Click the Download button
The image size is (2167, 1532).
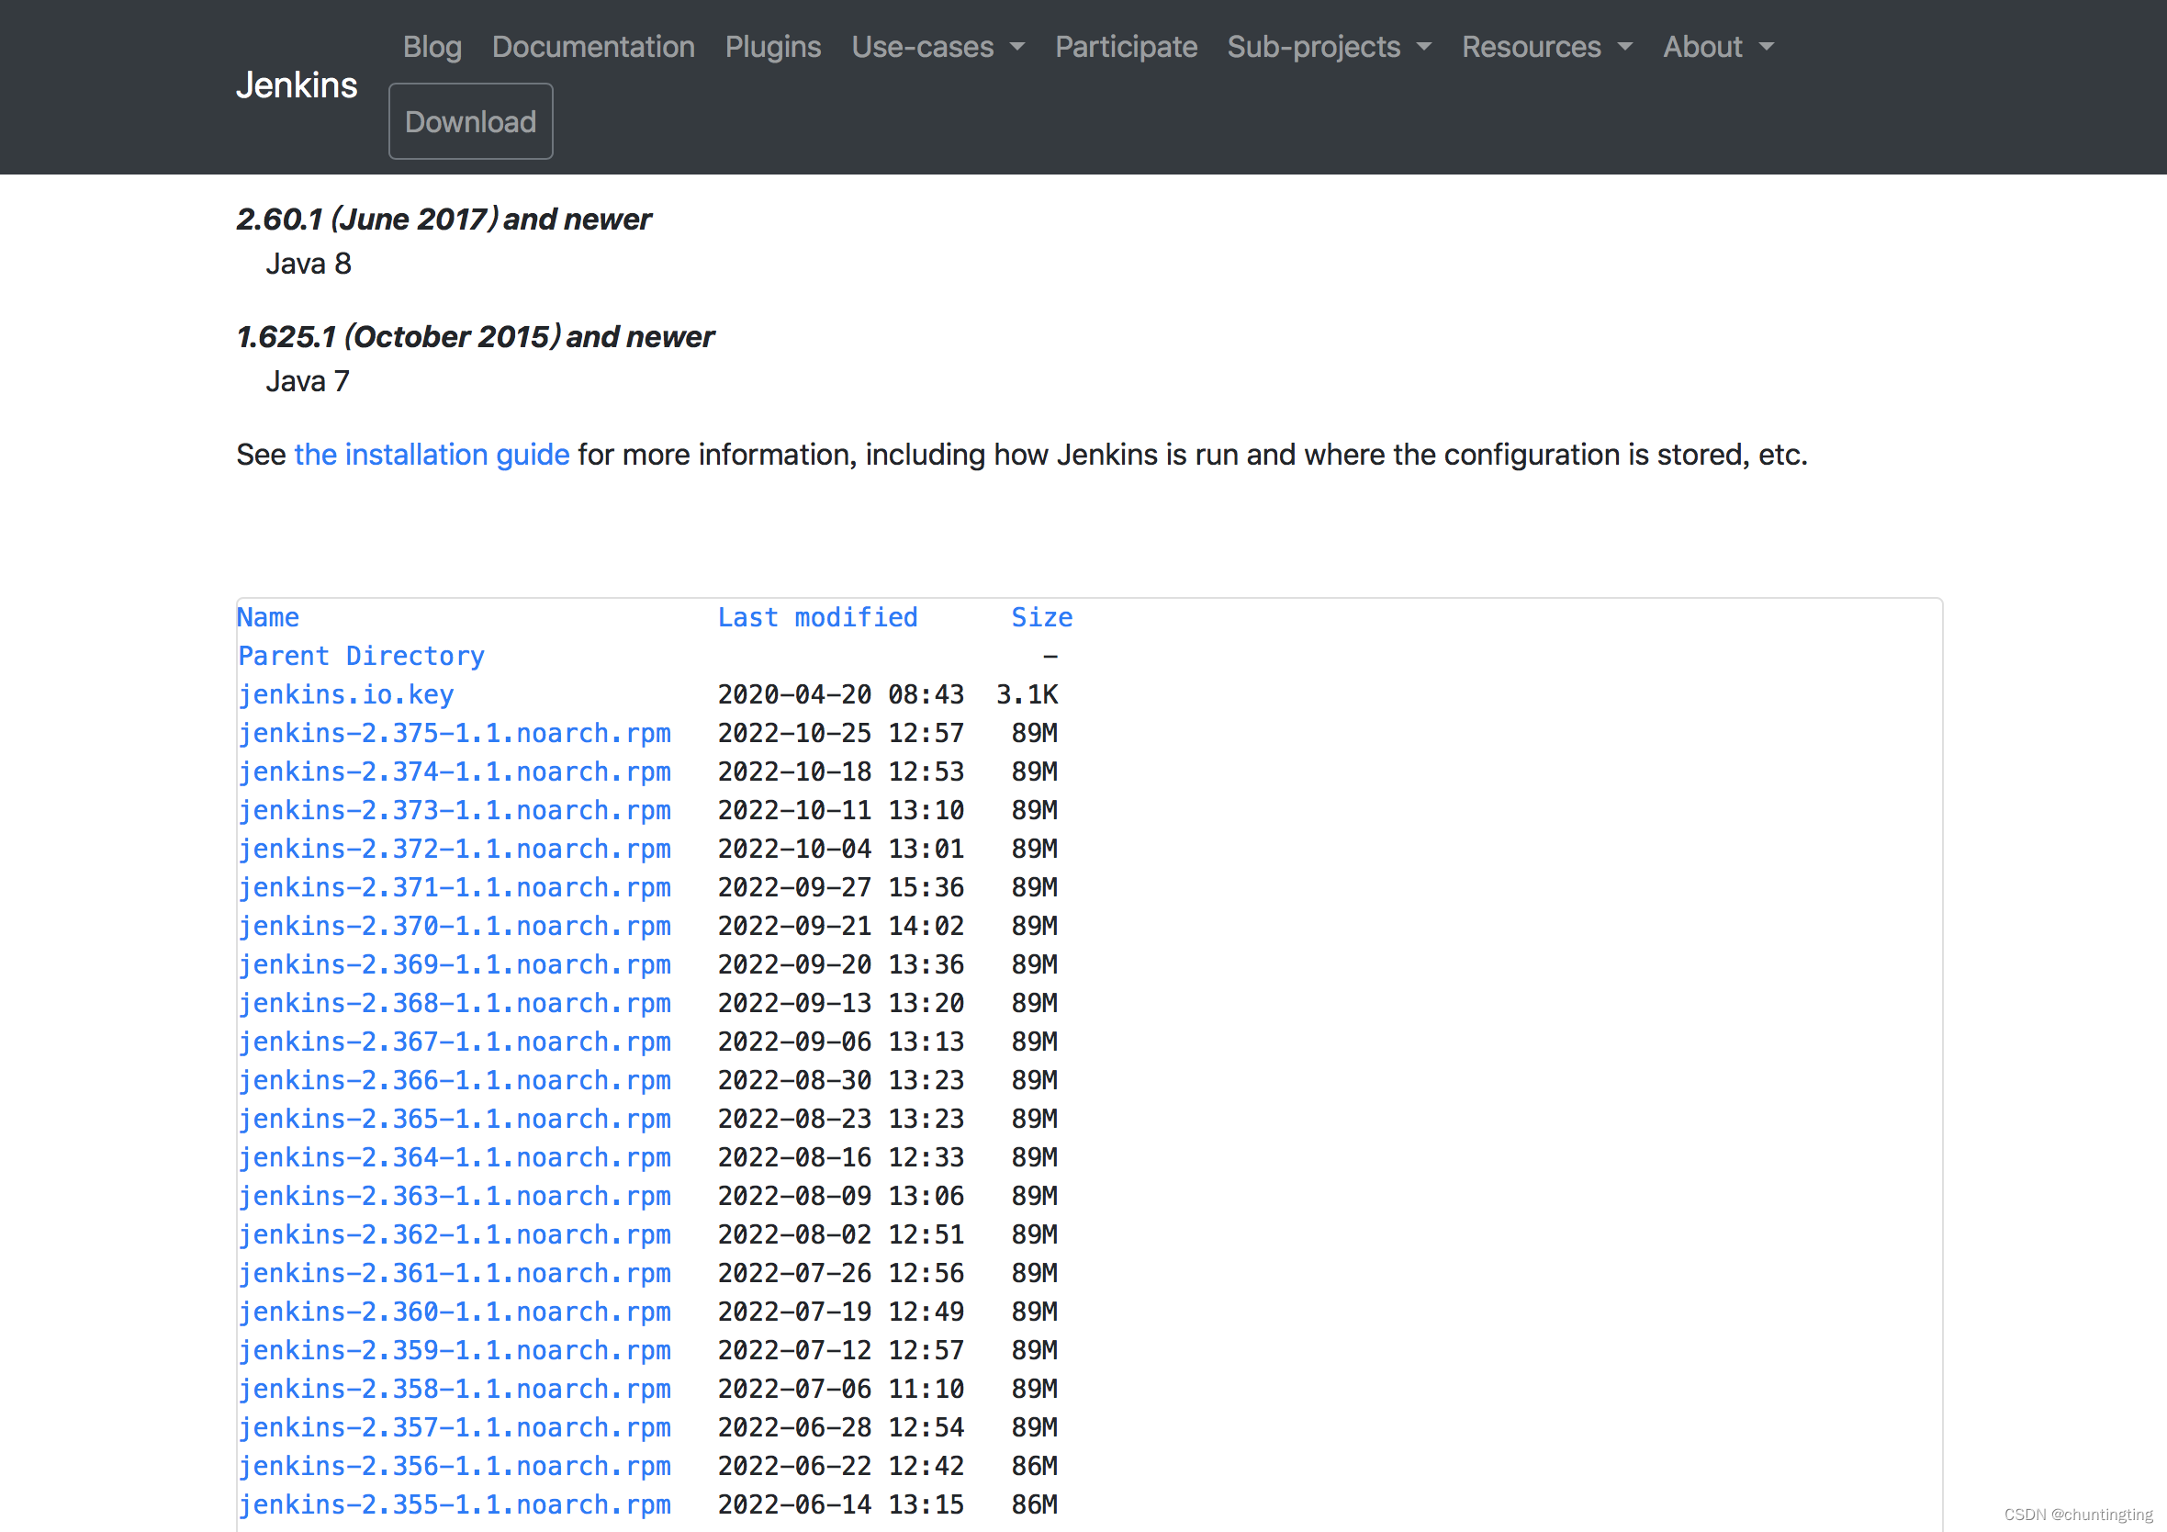click(x=471, y=122)
